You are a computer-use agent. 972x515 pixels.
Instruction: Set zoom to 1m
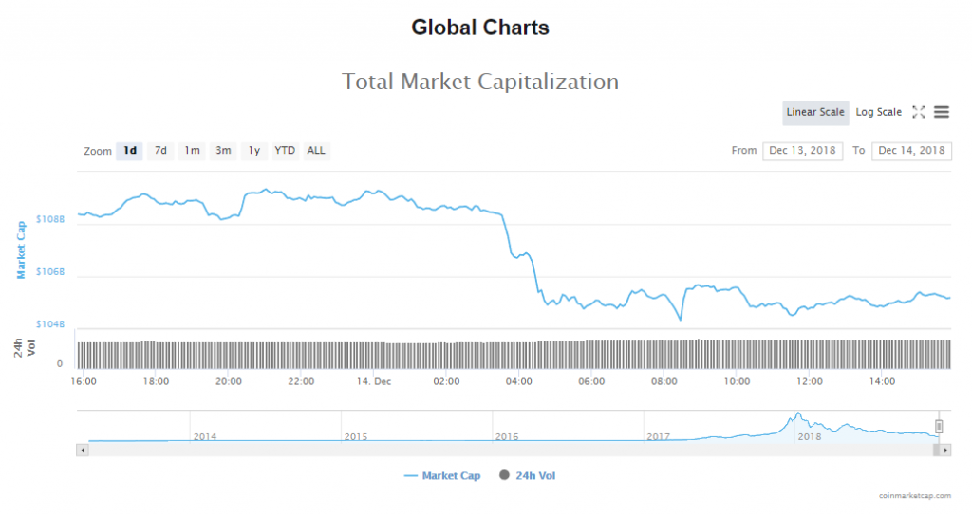click(192, 151)
